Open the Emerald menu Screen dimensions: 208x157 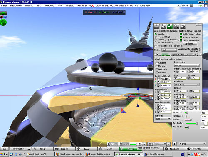(x=70, y=5)
